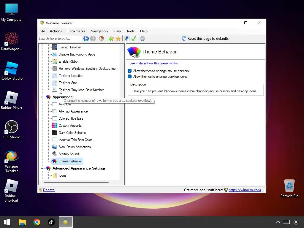Viewport: 304px width, 228px height.
Task: Open the Actions menu
Action: (56, 31)
